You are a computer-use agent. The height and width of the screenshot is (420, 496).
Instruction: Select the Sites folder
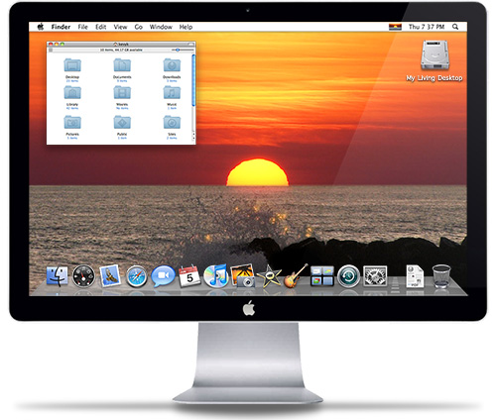172,123
